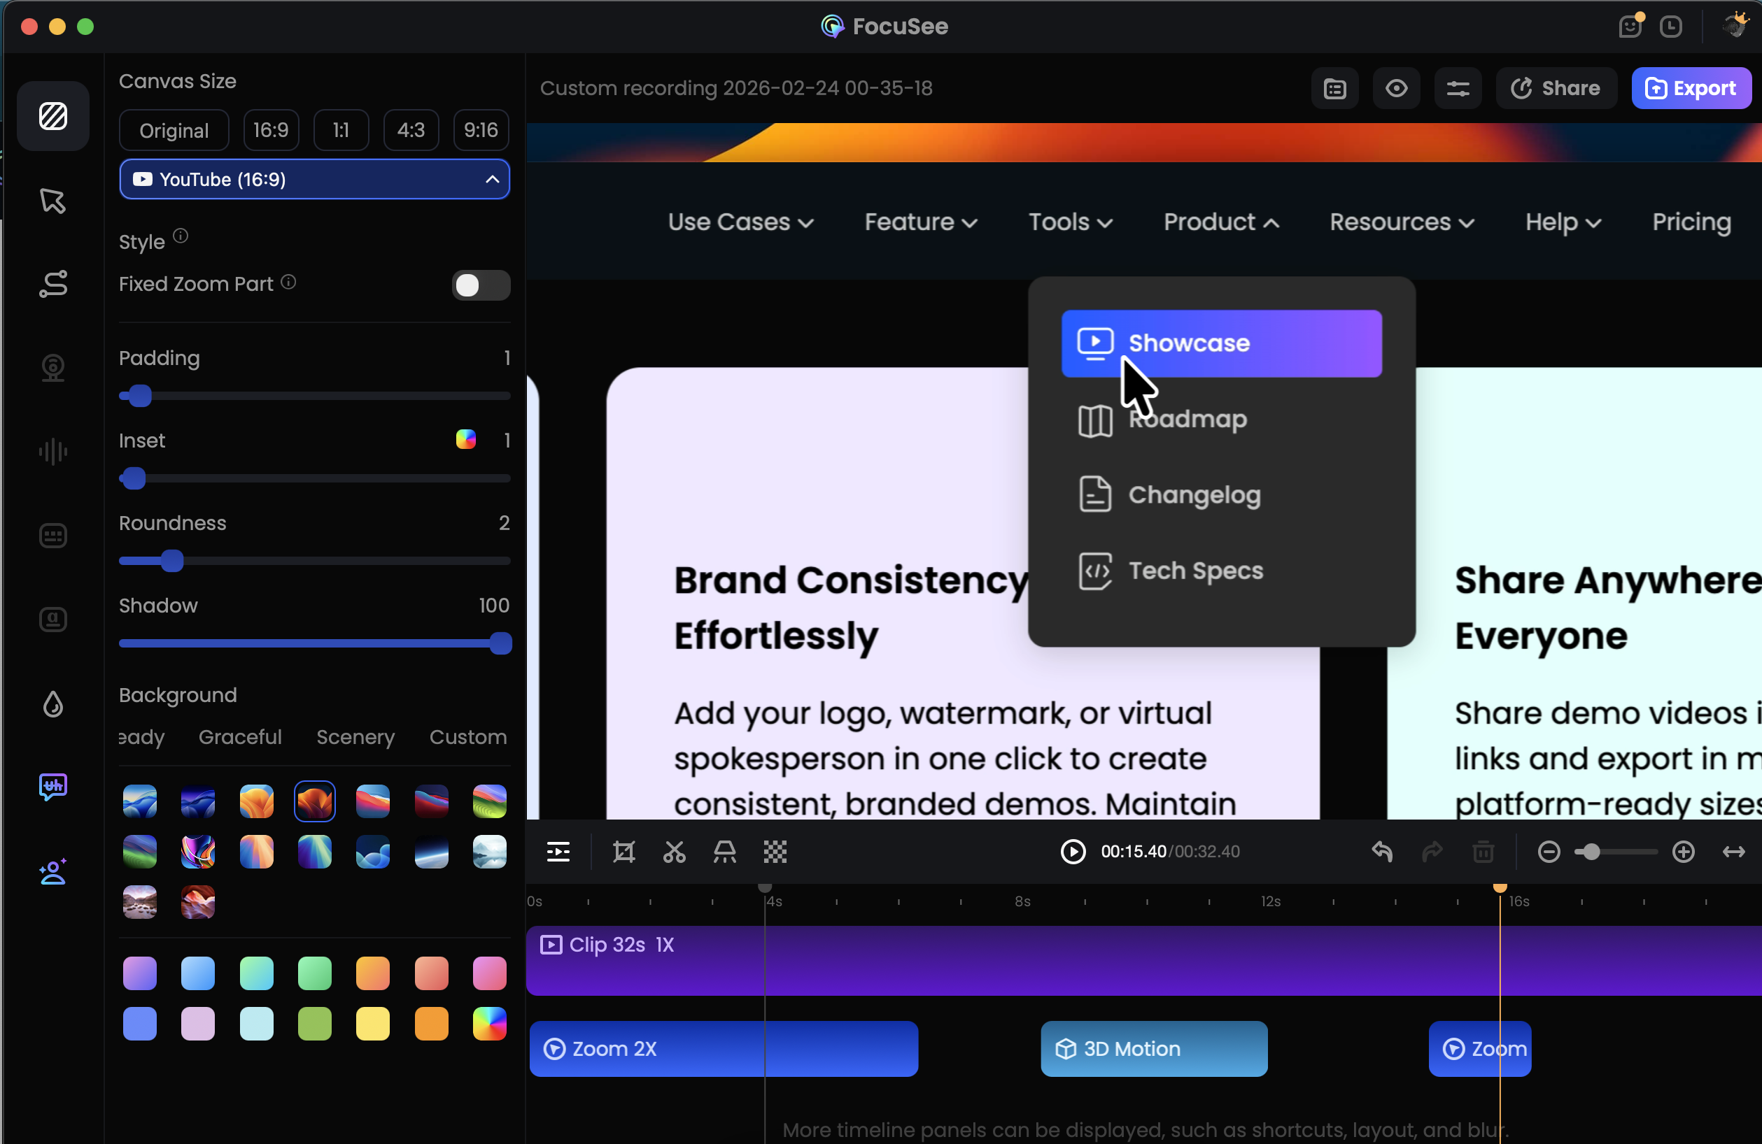The height and width of the screenshot is (1144, 1762).
Task: Pick the yellow solid color swatch
Action: pyautogui.click(x=372, y=1024)
